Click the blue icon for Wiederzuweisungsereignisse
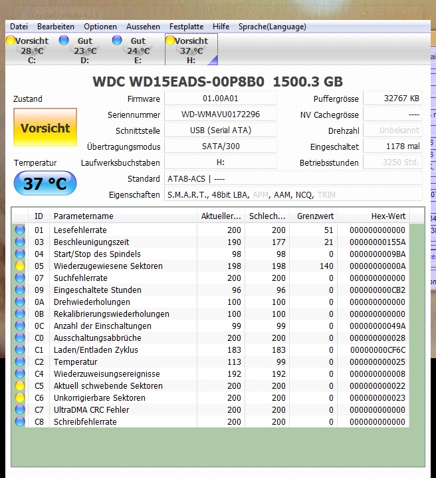This screenshot has height=478, width=436. click(x=20, y=373)
